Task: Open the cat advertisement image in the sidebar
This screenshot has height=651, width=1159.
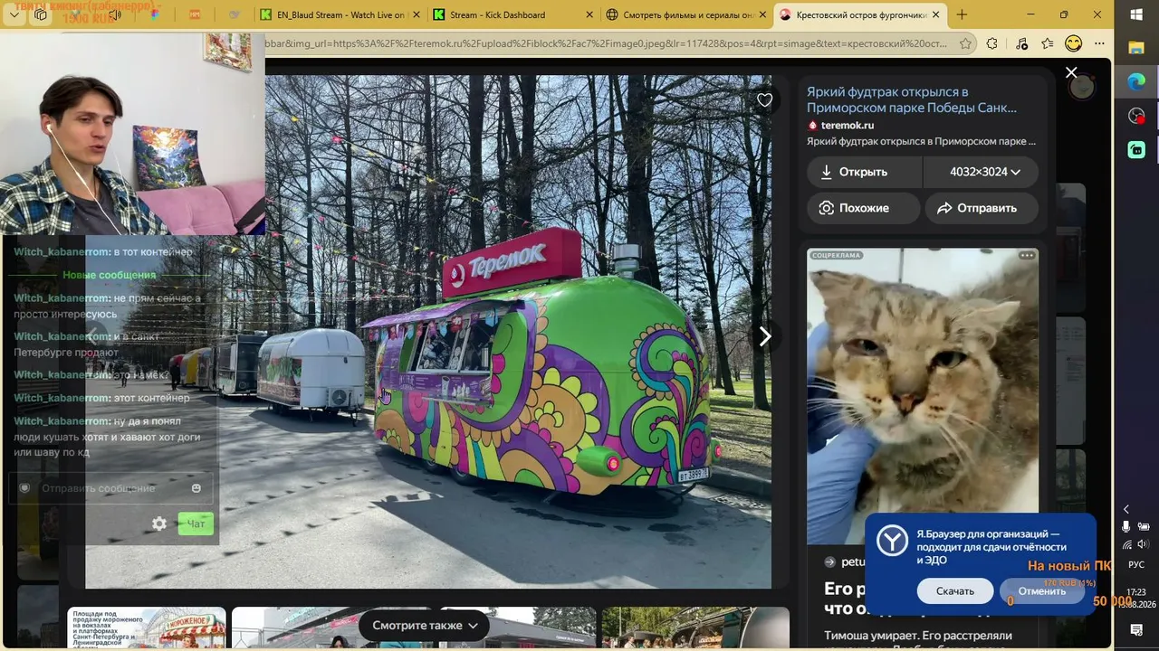Action: (x=923, y=396)
